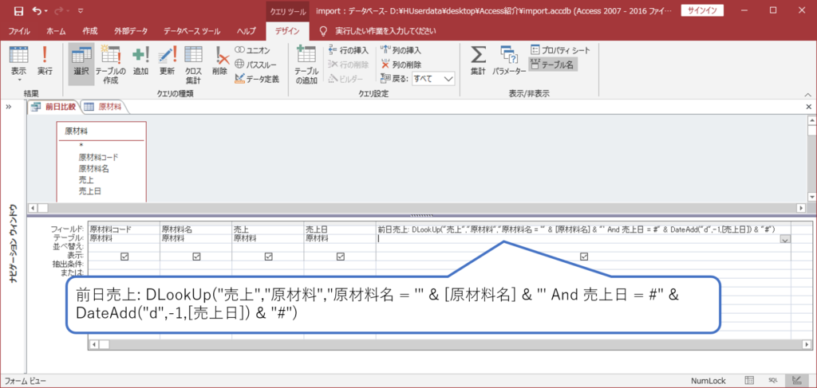Open table dropdown arrow in 前日売上 column
The width and height of the screenshot is (817, 388).
(x=785, y=239)
